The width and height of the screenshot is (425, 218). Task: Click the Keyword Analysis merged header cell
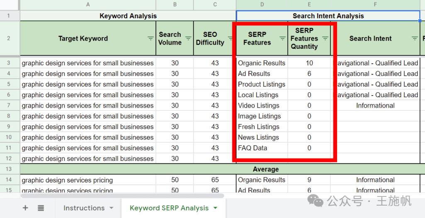[x=128, y=16]
